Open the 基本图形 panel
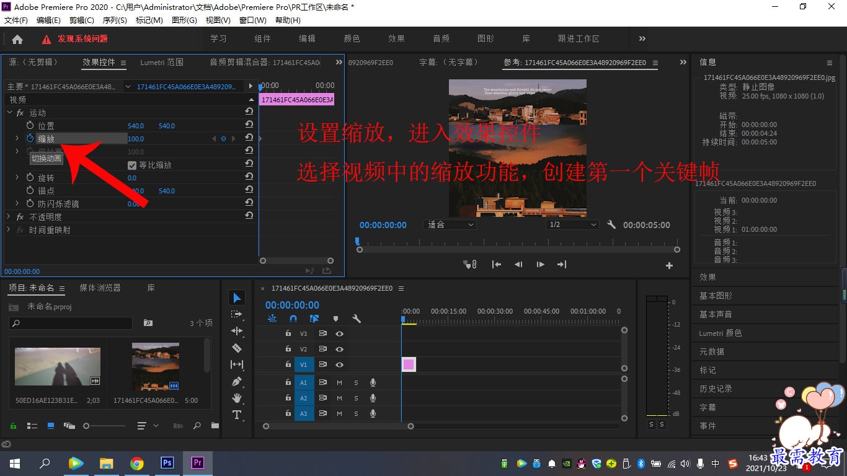 [x=716, y=296]
